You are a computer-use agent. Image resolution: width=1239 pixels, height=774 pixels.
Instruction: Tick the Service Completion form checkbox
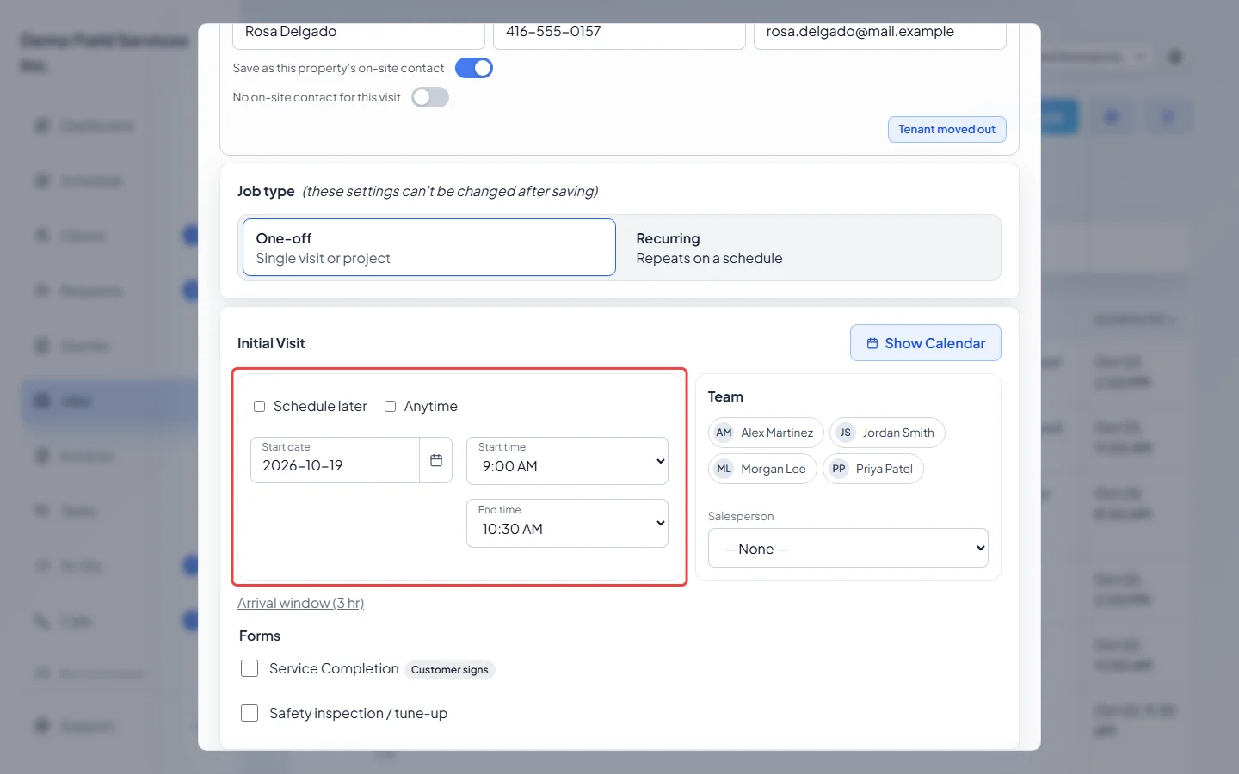(250, 668)
